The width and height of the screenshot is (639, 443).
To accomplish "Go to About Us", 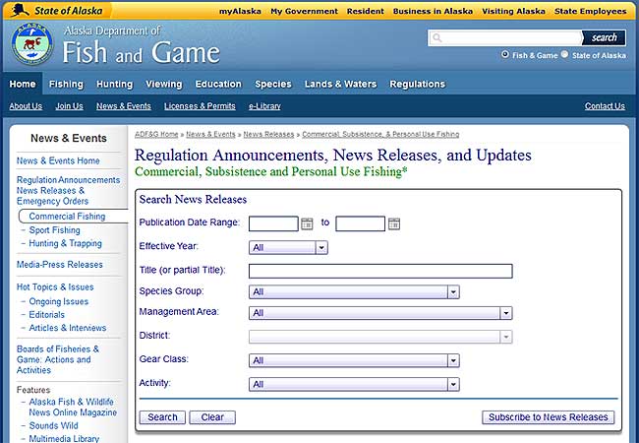I will (26, 106).
